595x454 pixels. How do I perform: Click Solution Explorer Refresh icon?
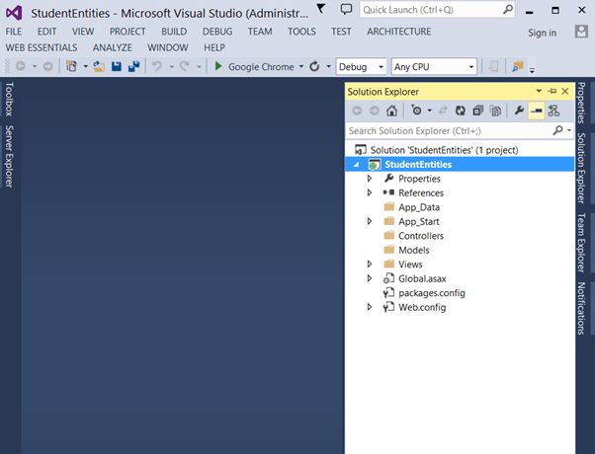click(x=461, y=111)
